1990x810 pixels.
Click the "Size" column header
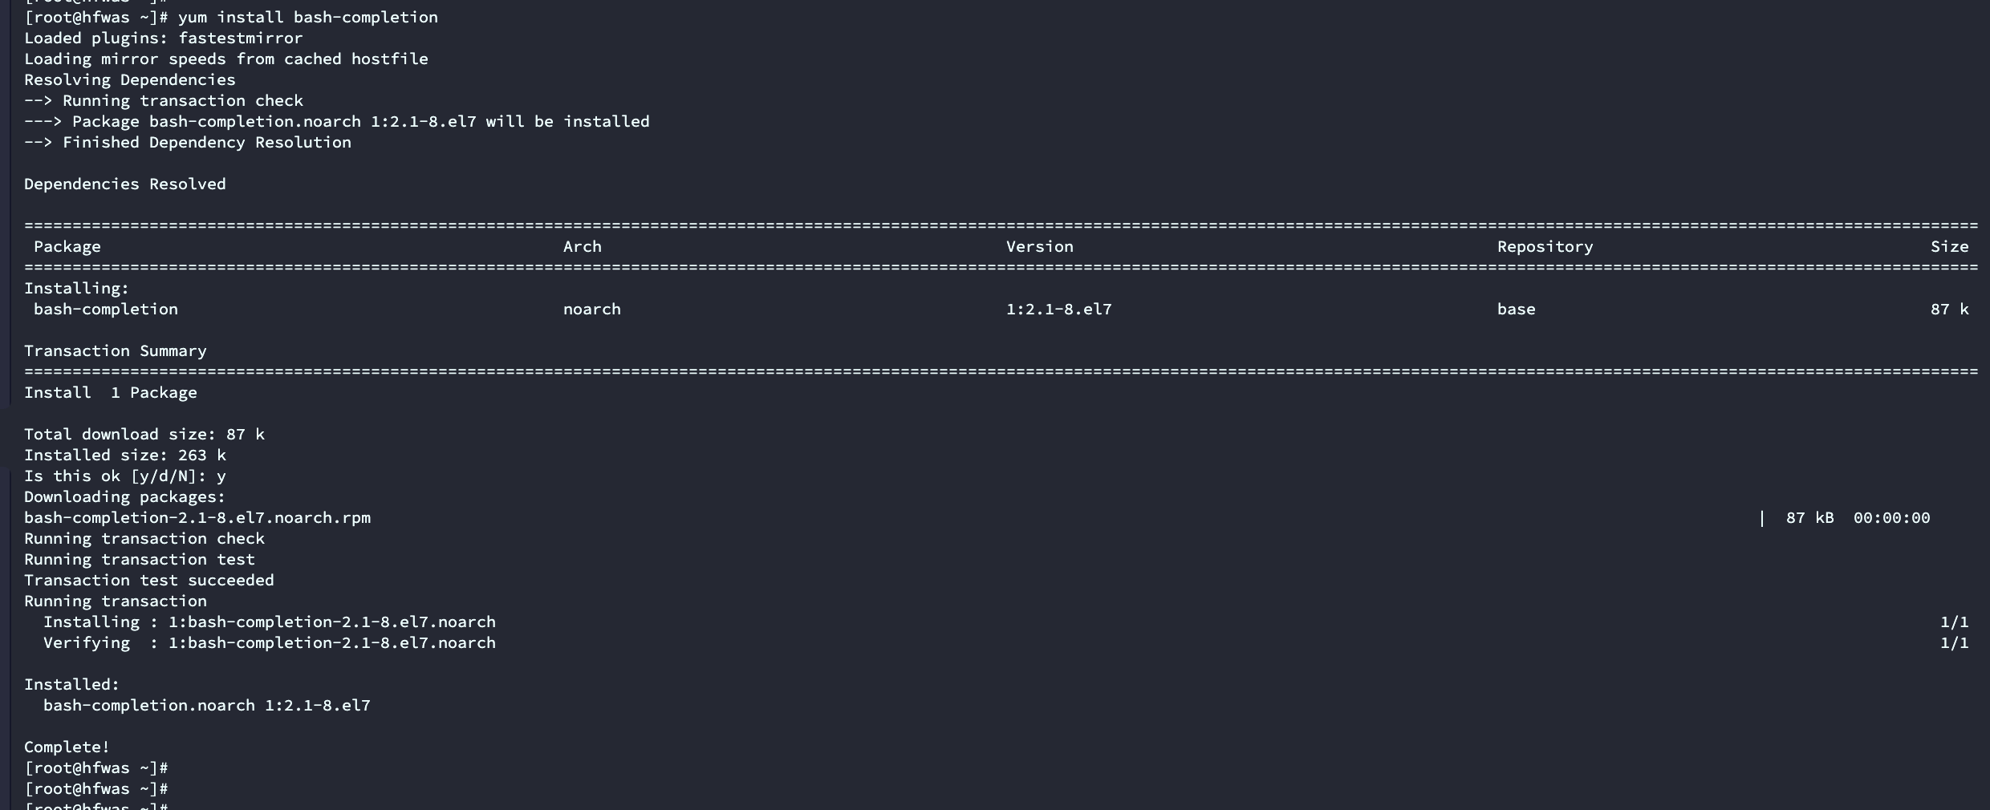coord(1949,246)
